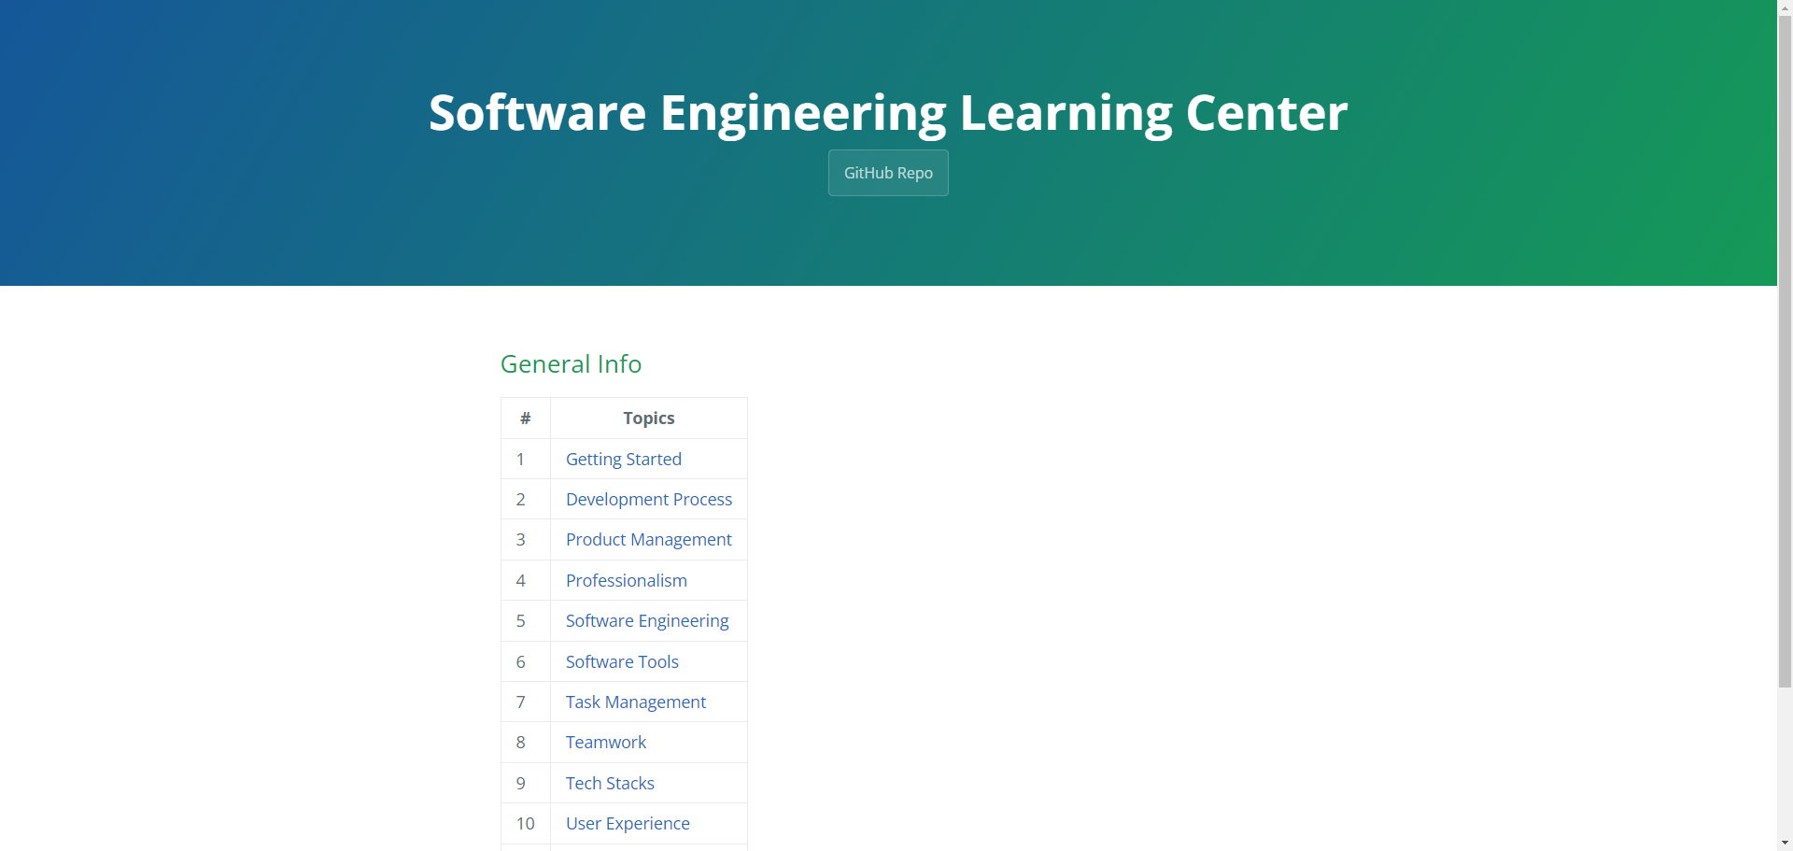Screen dimensions: 1793x851
Task: Click the General Info heading
Action: click(x=571, y=364)
